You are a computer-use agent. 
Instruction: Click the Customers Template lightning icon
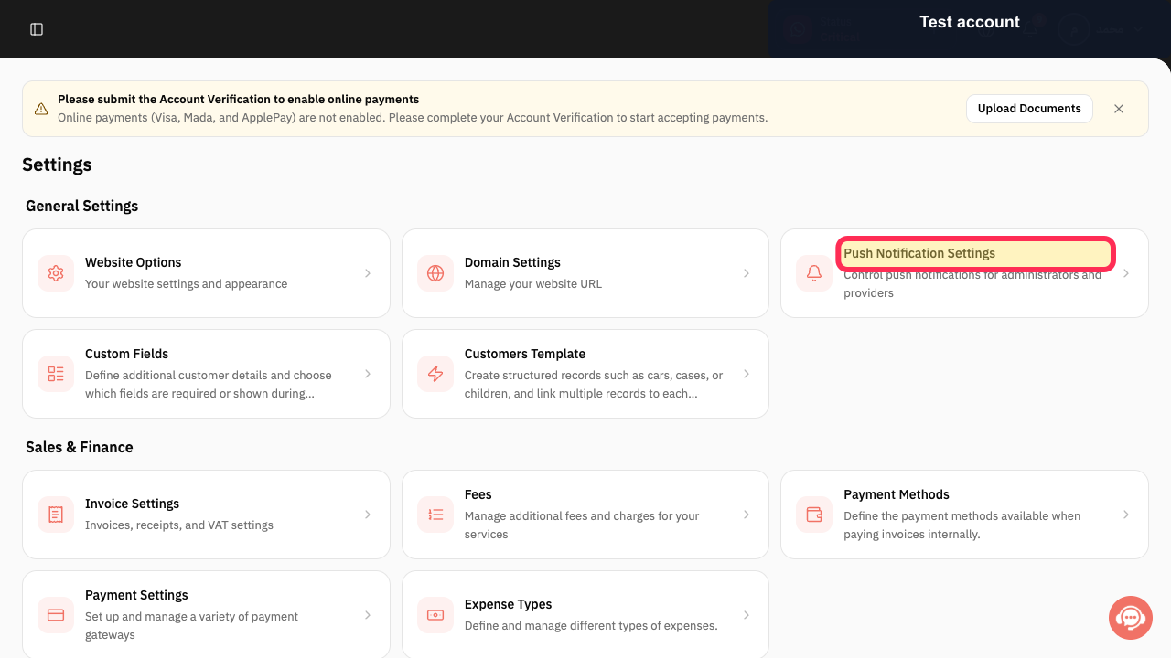coord(435,374)
